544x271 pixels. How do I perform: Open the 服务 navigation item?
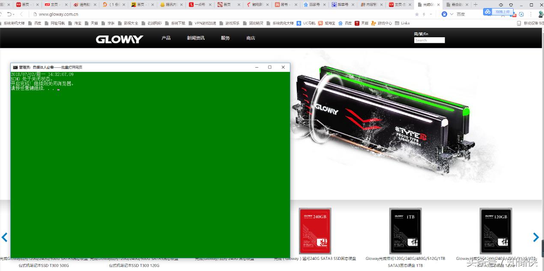pos(225,38)
